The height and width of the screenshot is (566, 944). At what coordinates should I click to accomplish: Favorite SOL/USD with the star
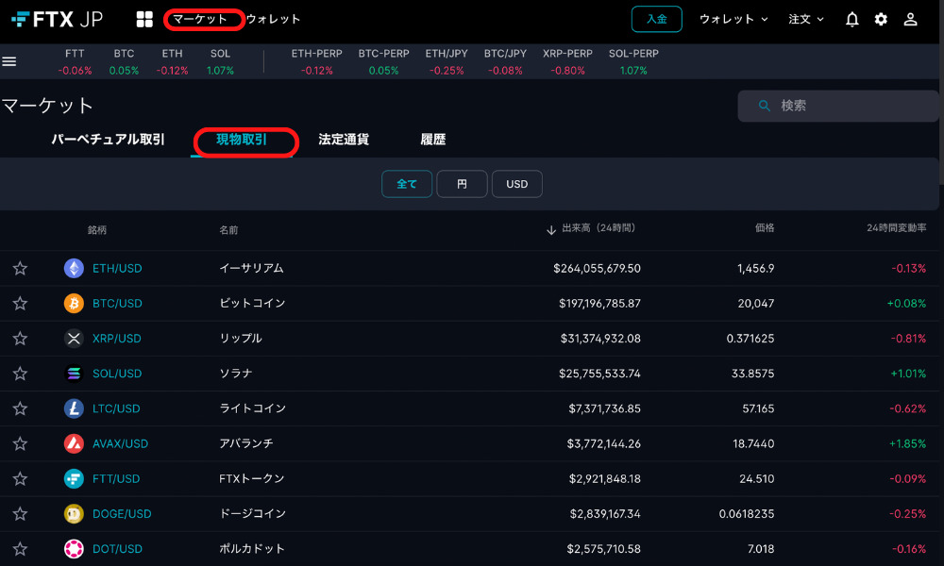[20, 374]
